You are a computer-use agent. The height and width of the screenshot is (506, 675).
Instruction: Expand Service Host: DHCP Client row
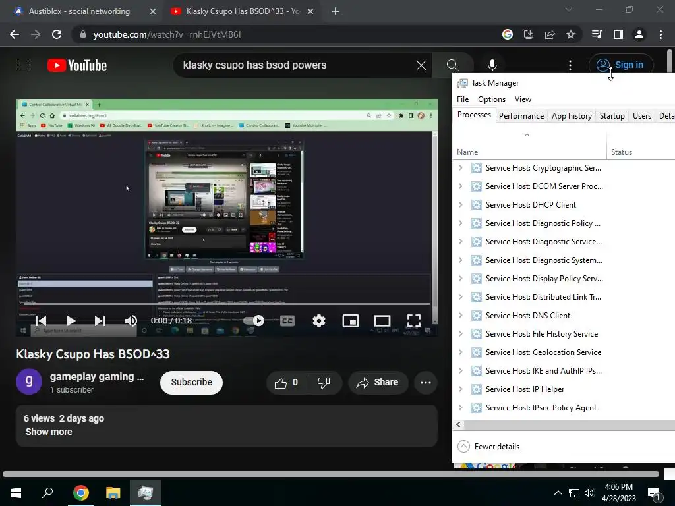461,205
